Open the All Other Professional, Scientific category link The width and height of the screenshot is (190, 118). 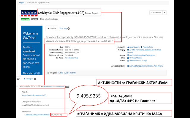pos(144,51)
